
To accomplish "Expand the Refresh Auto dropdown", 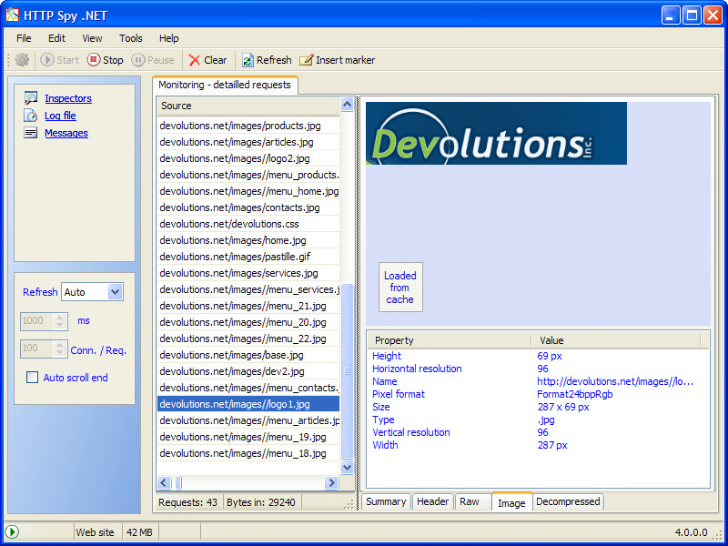I will (x=116, y=292).
